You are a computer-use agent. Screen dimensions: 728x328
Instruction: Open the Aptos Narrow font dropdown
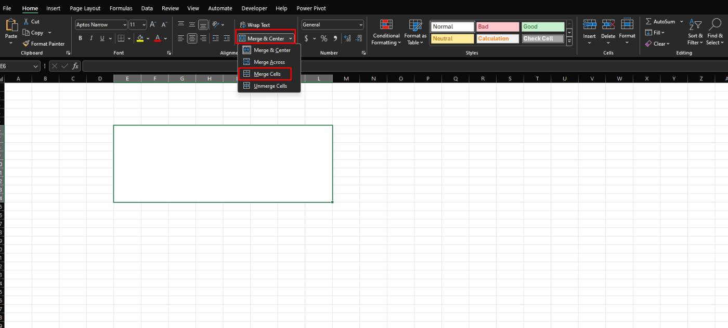[124, 25]
